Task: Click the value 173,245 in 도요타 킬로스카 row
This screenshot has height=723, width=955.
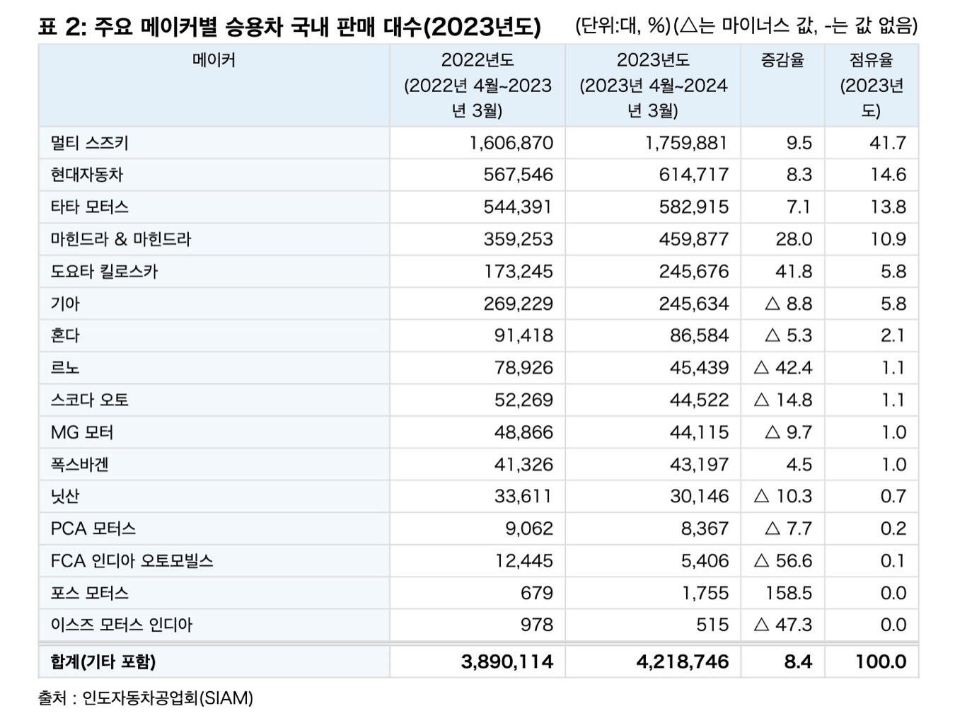Action: pos(519,272)
